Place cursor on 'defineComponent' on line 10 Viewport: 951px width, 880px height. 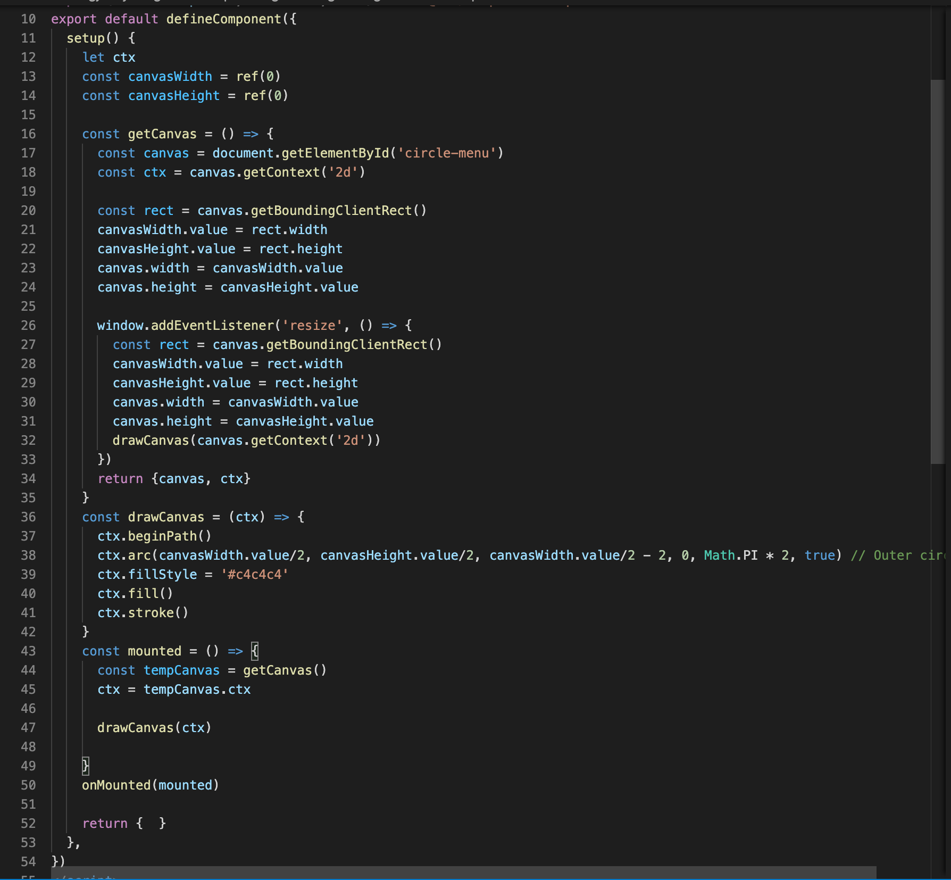pyautogui.click(x=223, y=19)
